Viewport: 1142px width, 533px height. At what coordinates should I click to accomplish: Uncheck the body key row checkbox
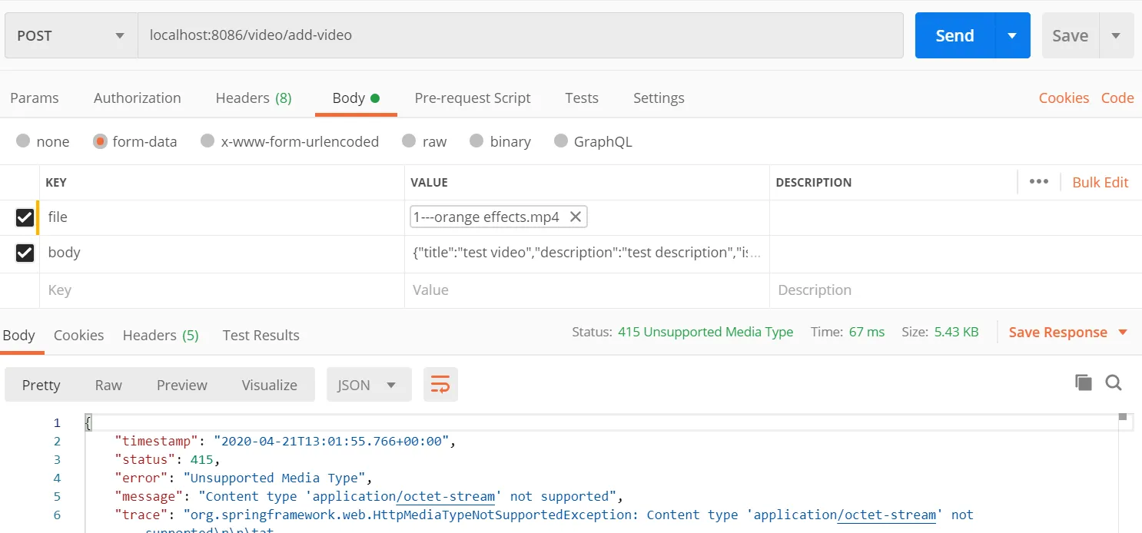pos(25,253)
